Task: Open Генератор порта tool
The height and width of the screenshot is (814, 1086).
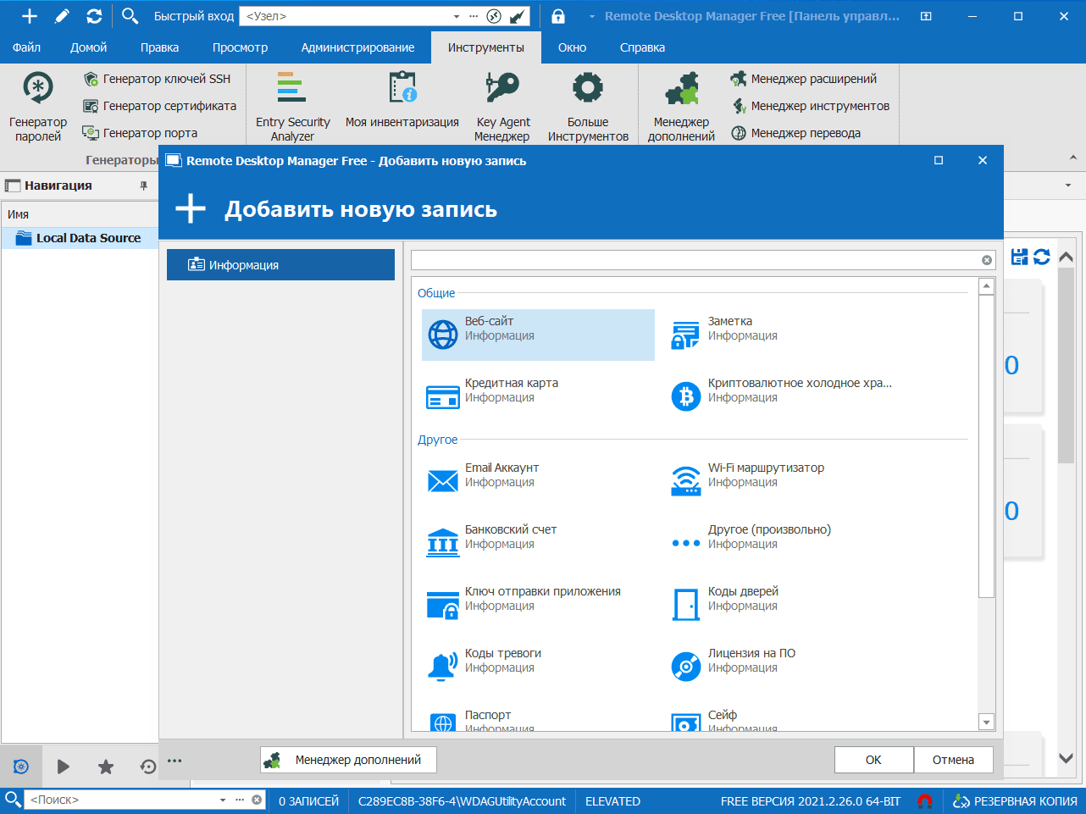Action: pyautogui.click(x=141, y=133)
